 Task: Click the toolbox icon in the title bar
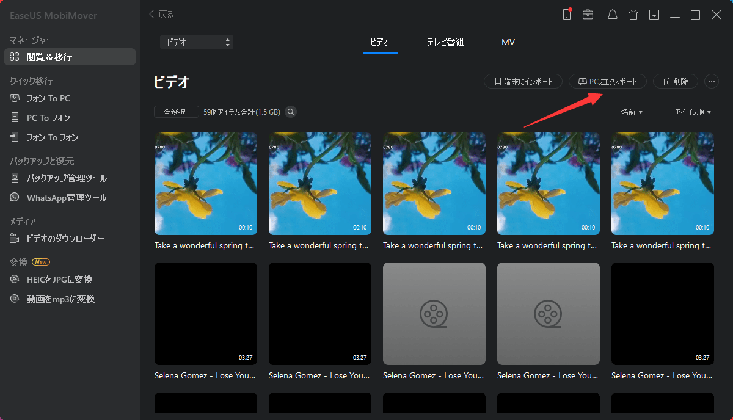588,14
